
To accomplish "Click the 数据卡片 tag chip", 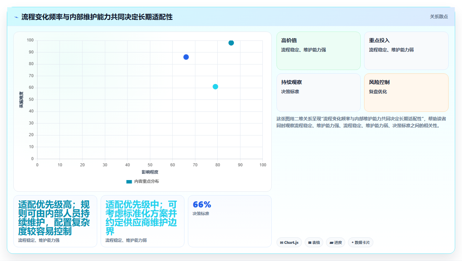I will pos(361,242).
